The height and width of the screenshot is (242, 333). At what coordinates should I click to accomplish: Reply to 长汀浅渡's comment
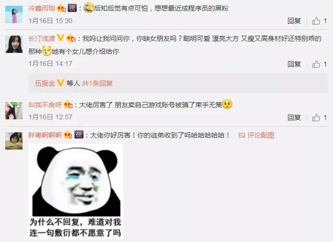click(x=294, y=64)
